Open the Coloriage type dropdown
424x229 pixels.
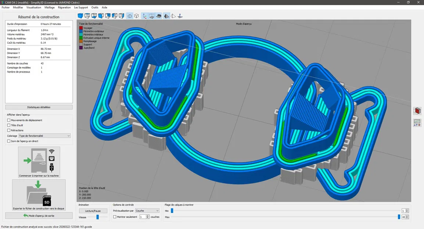click(44, 136)
